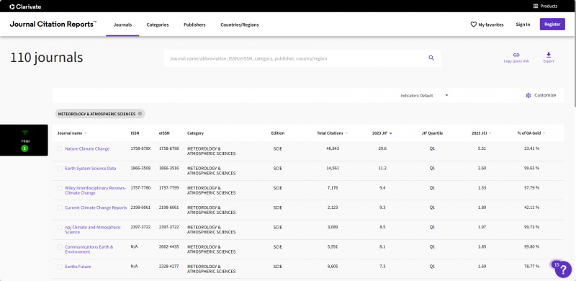Remove the Meteorology & Atmospheric Sciences filter chip
The image size is (576, 281).
pyautogui.click(x=140, y=114)
